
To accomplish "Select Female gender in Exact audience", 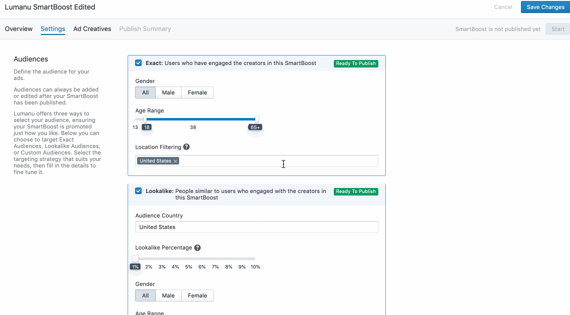I will pos(197,92).
